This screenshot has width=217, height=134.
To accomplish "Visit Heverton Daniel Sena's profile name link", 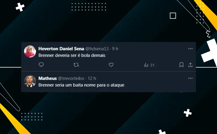I will click(x=61, y=49).
